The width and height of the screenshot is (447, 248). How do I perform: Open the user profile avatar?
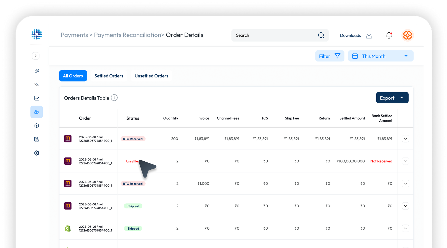pos(407,35)
